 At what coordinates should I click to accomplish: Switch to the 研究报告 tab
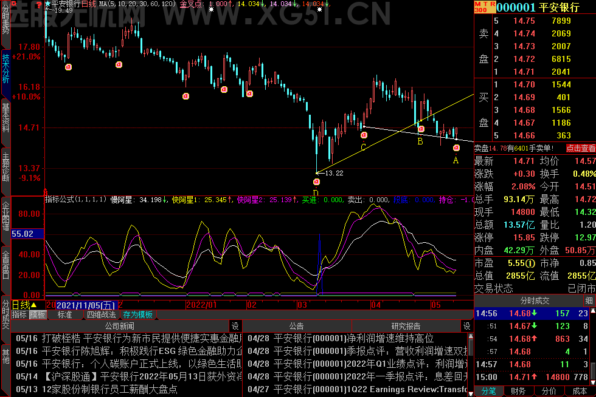coord(406,326)
